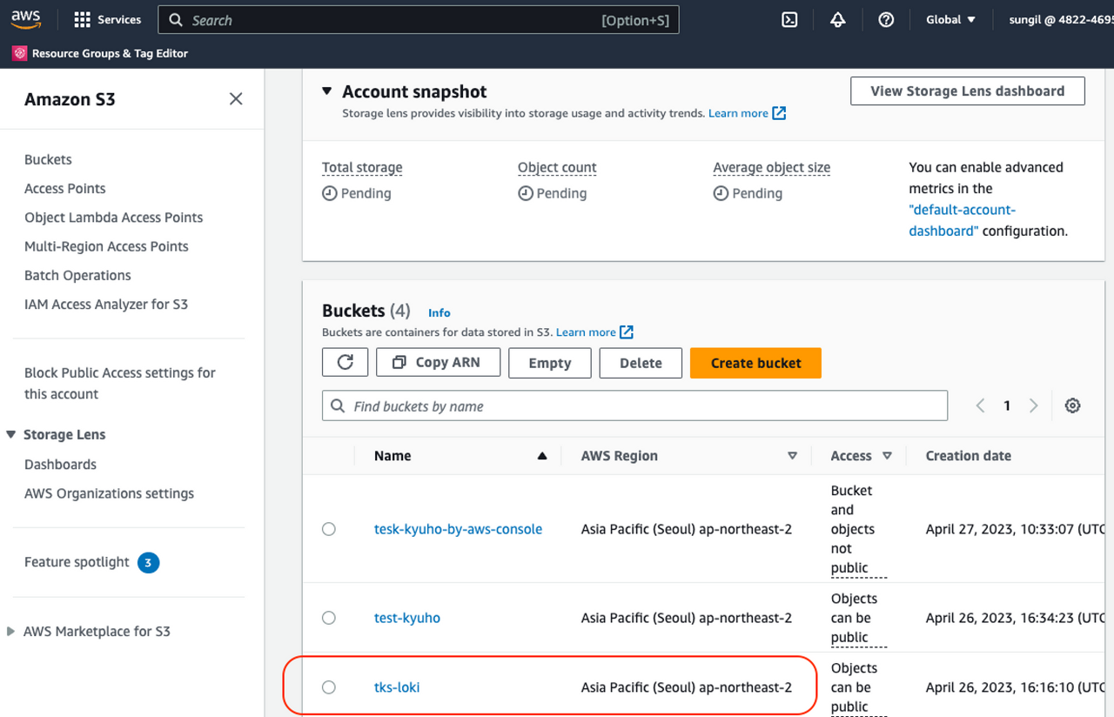Open the Global region dropdown
Image resolution: width=1114 pixels, height=717 pixels.
coord(950,20)
